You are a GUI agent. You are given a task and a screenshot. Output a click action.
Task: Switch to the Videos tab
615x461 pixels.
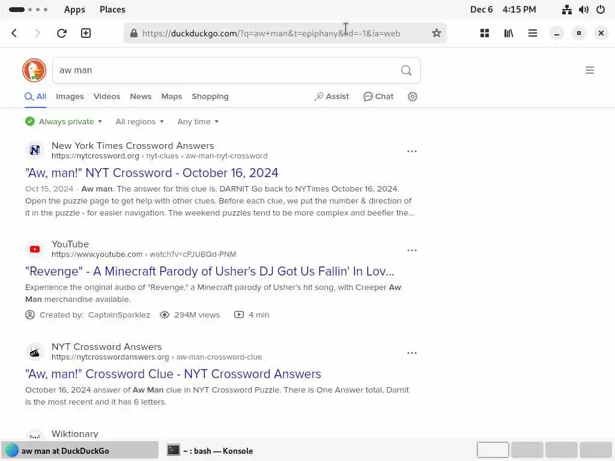[107, 97]
